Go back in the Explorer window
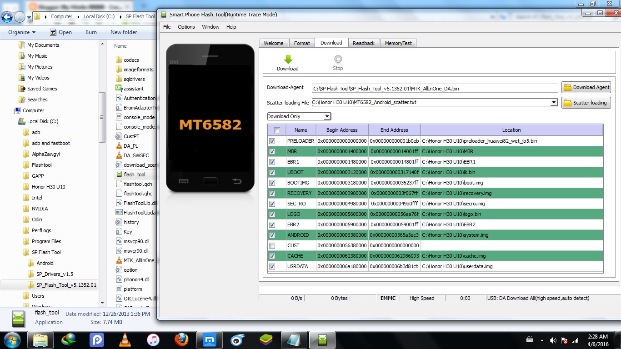The height and width of the screenshot is (349, 621). [7, 17]
